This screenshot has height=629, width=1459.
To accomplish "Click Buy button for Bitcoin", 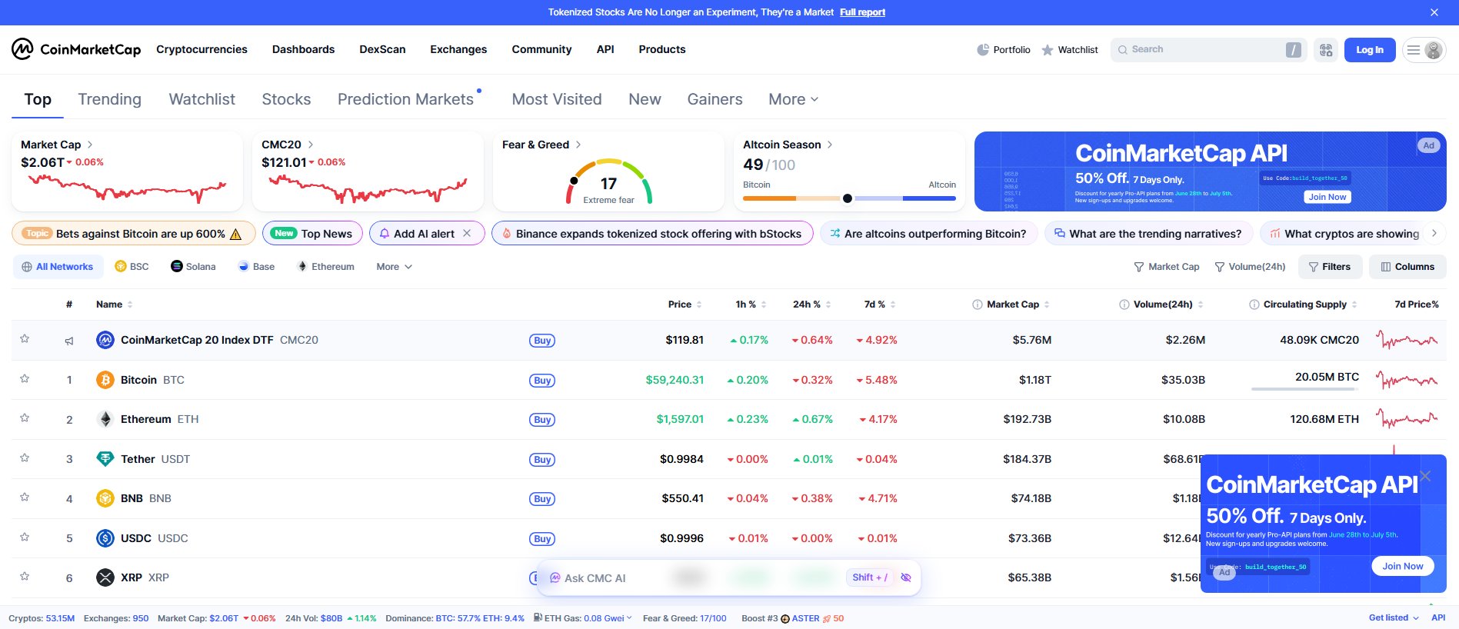I will [x=542, y=381].
